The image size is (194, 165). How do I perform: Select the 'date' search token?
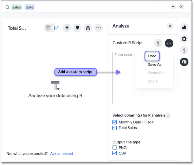29,7
